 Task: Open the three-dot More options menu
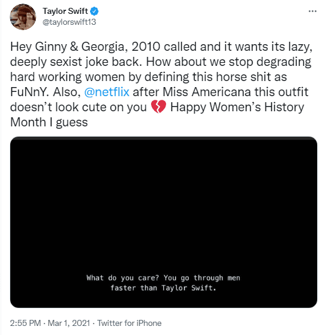click(x=312, y=11)
